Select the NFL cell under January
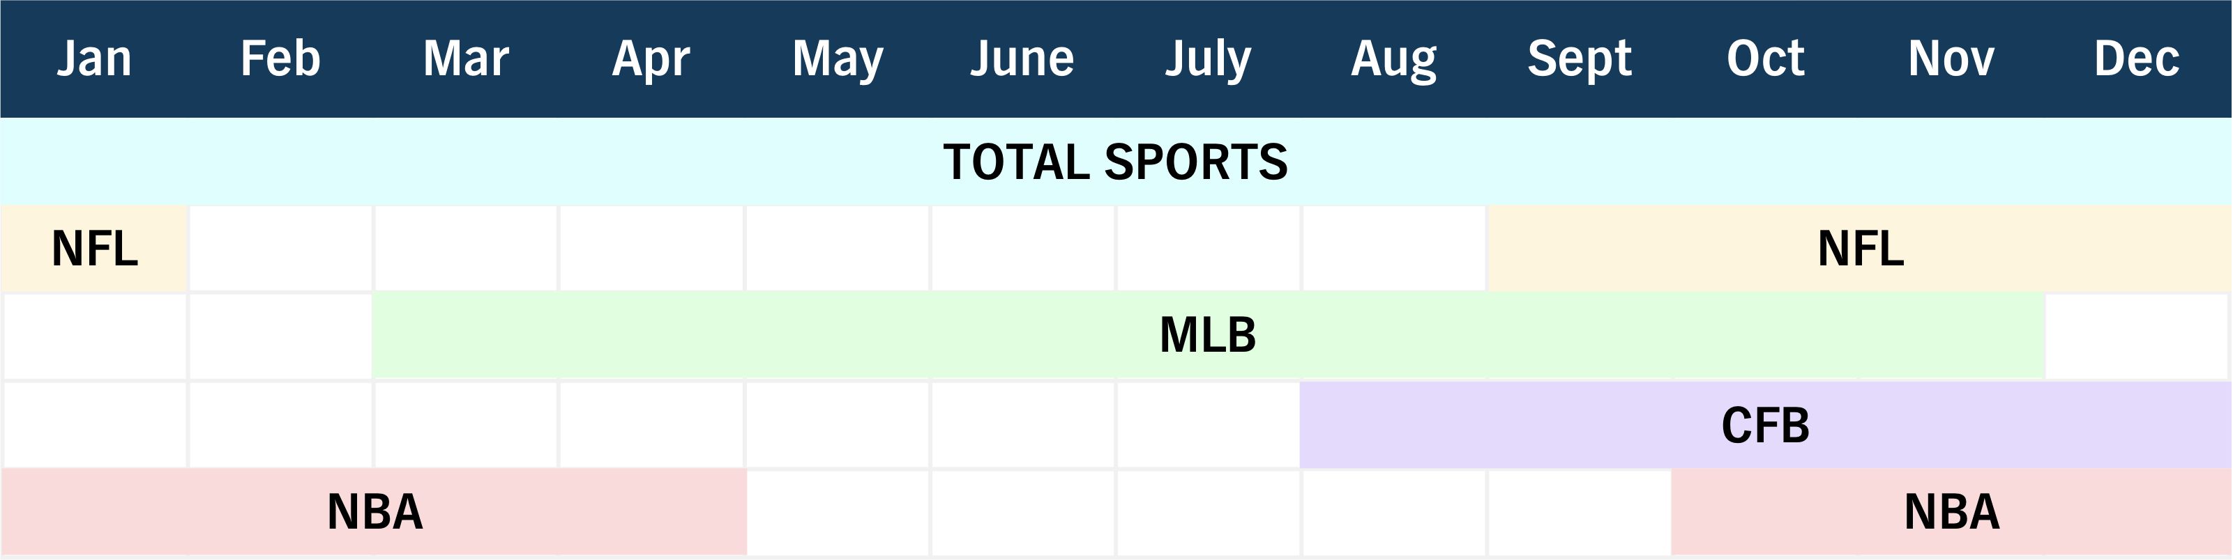 click(x=94, y=249)
